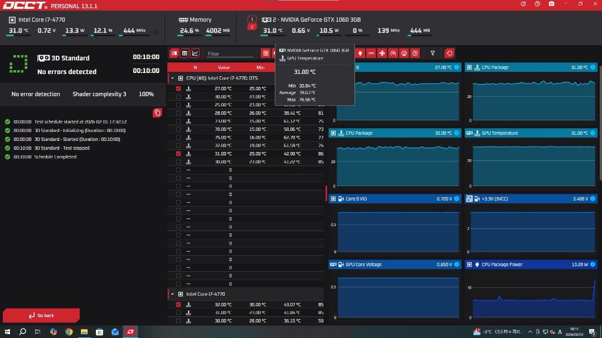Open Google Chrome from the taskbar
The height and width of the screenshot is (338, 602).
[69, 332]
